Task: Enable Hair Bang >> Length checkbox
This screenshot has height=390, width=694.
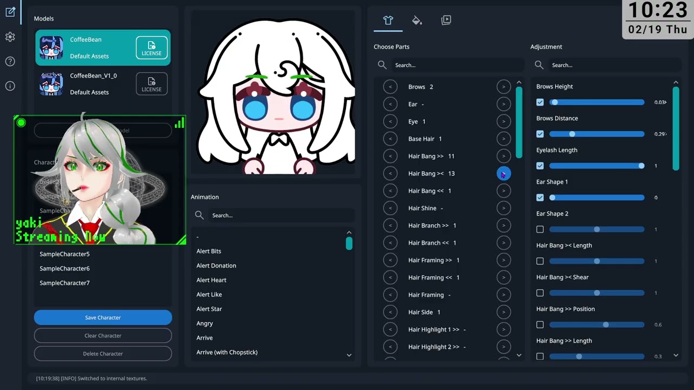Action: [540, 356]
